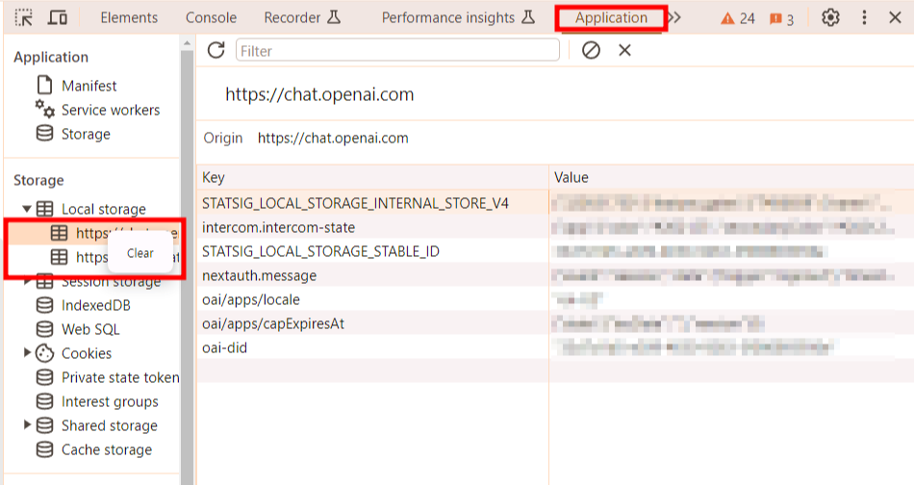The width and height of the screenshot is (914, 485).
Task: Select the nextauth.message key
Action: tap(260, 275)
